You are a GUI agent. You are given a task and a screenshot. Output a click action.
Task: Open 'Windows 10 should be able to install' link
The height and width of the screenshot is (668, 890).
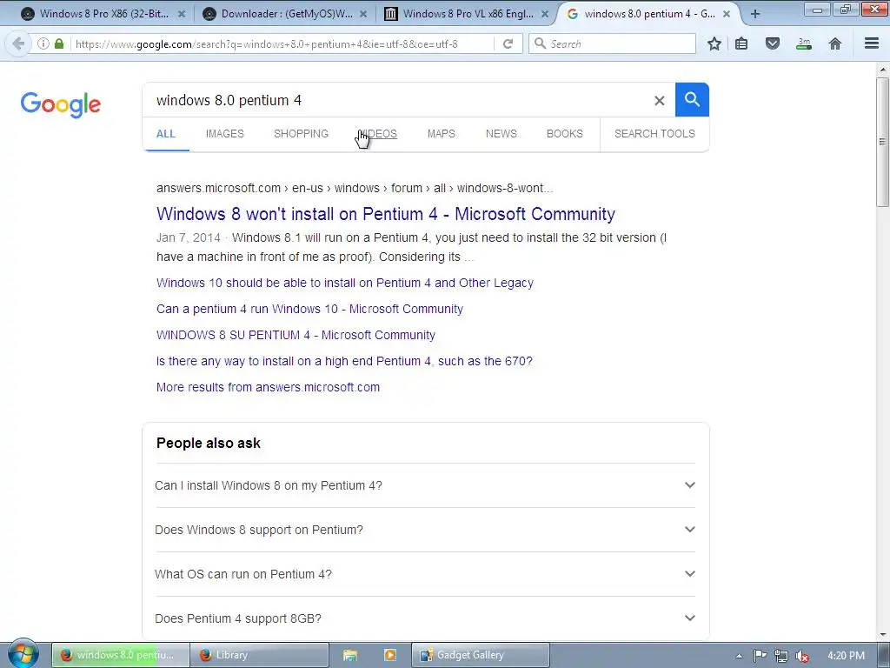pos(344,283)
